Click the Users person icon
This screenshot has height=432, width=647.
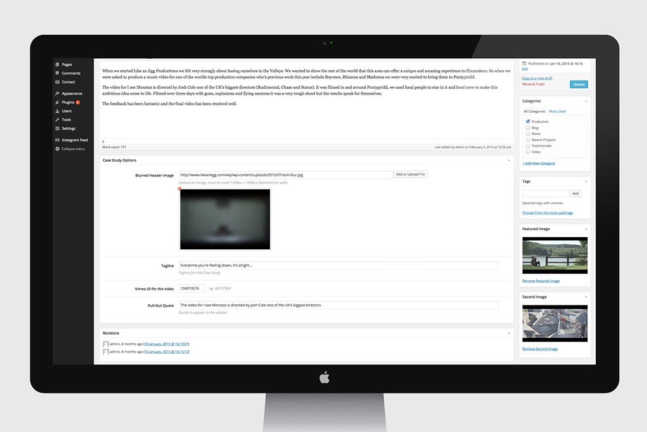(57, 111)
